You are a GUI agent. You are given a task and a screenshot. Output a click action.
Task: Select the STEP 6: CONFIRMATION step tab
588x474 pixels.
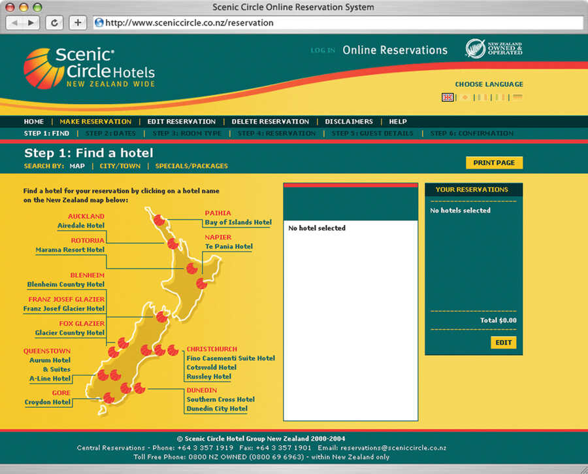[x=472, y=133]
